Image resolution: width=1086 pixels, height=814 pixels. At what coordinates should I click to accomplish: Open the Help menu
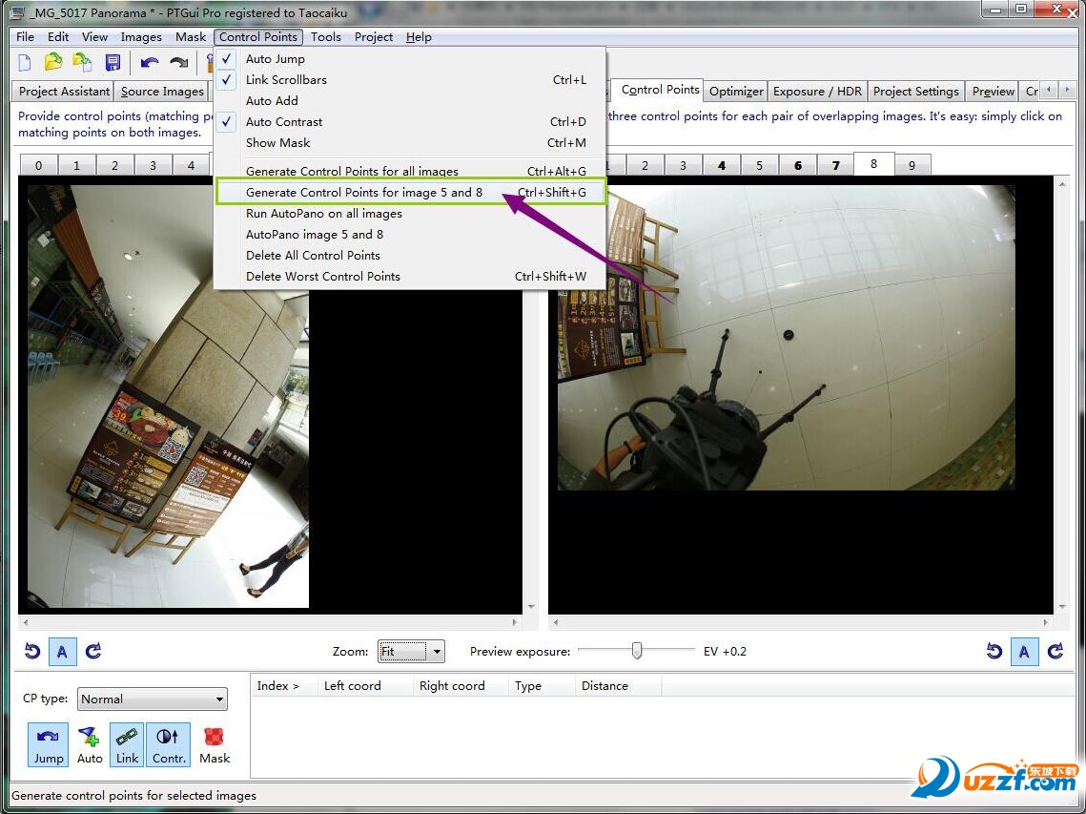point(419,37)
